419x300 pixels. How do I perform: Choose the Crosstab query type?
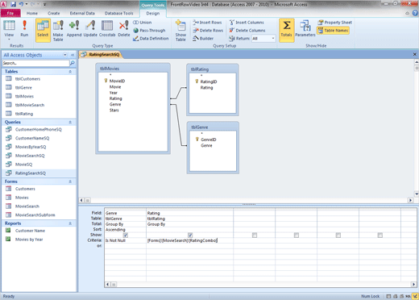107,29
